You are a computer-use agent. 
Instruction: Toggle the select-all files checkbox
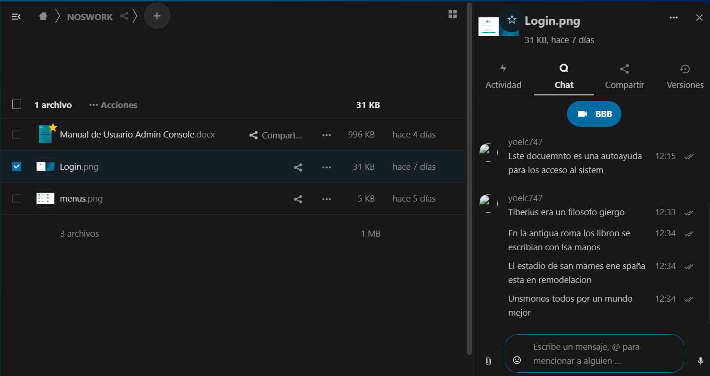tap(16, 104)
